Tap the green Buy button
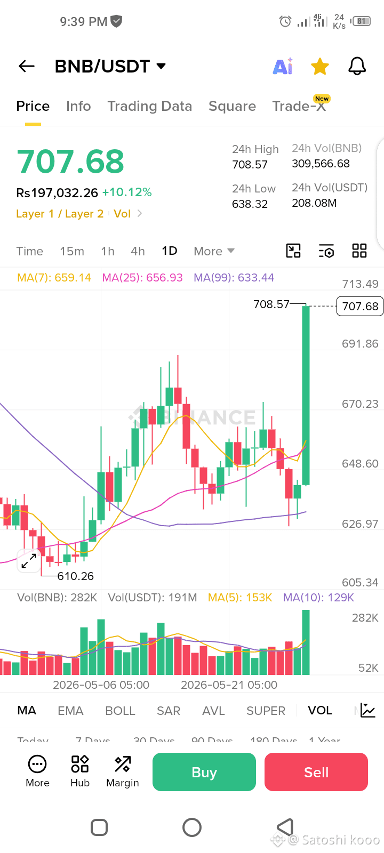The image size is (384, 853). [204, 772]
